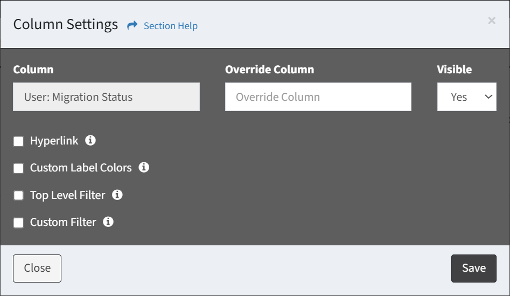
Task: Enable the Hyperlink checkbox
Action: (x=18, y=141)
